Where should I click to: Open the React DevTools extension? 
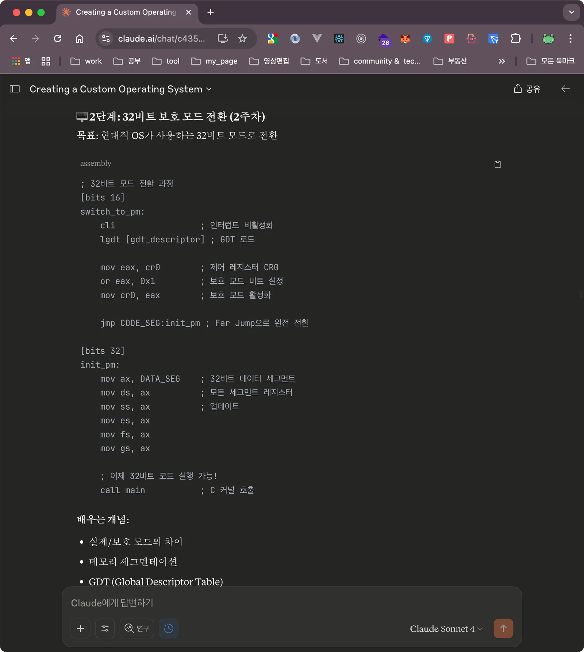coord(339,39)
